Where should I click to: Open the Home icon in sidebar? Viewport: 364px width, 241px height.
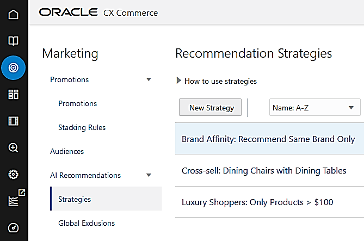click(x=13, y=14)
